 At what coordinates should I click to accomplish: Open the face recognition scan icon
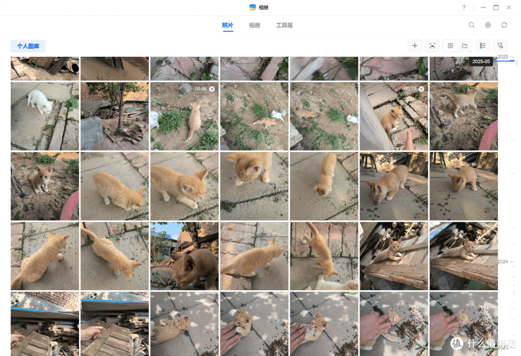(x=433, y=46)
